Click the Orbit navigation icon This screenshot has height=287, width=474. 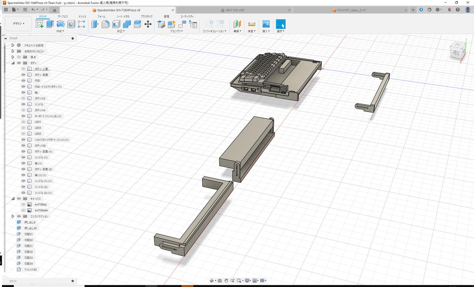212,281
